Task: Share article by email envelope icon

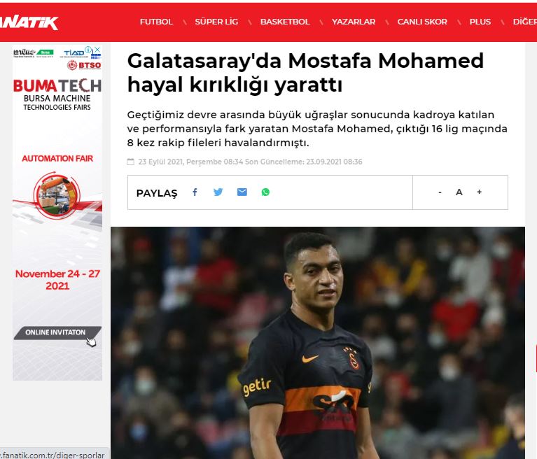Action: [242, 192]
